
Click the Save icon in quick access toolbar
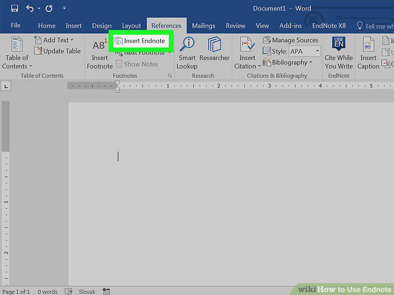(15, 9)
